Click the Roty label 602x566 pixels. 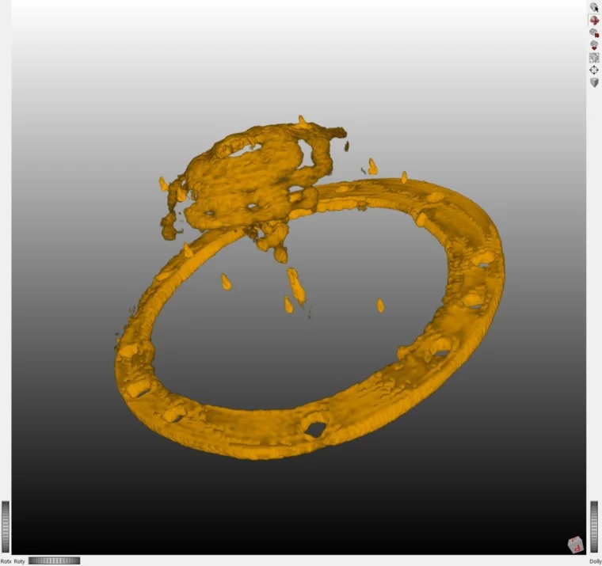(20, 561)
